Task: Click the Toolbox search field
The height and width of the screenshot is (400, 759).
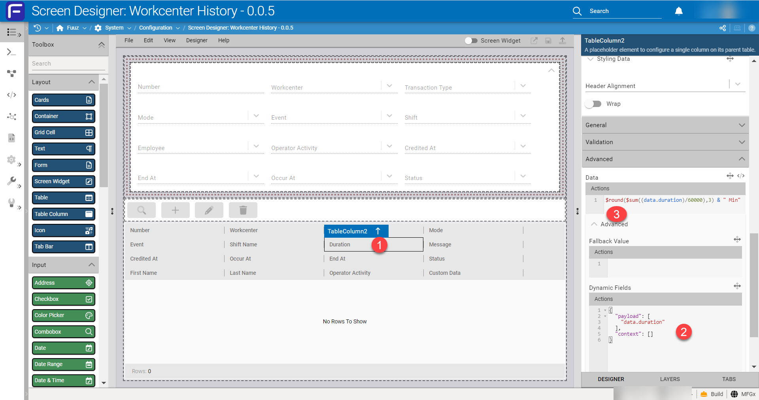Action: 68,64
